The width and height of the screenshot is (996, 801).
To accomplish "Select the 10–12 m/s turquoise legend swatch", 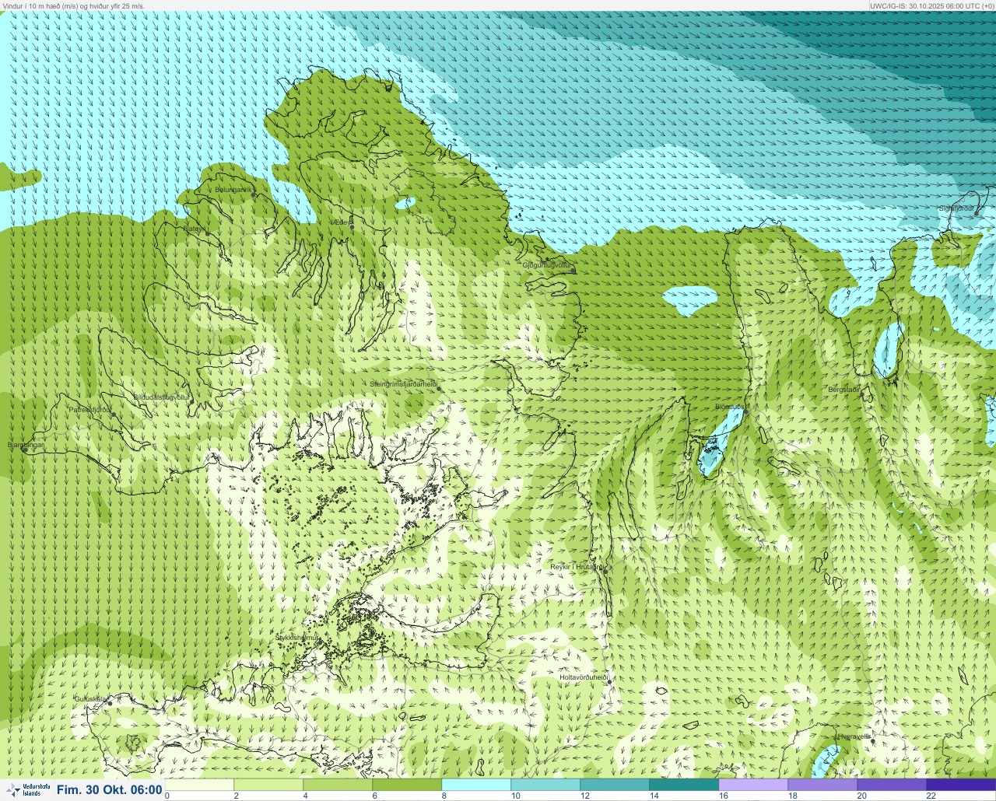I will pos(545,785).
